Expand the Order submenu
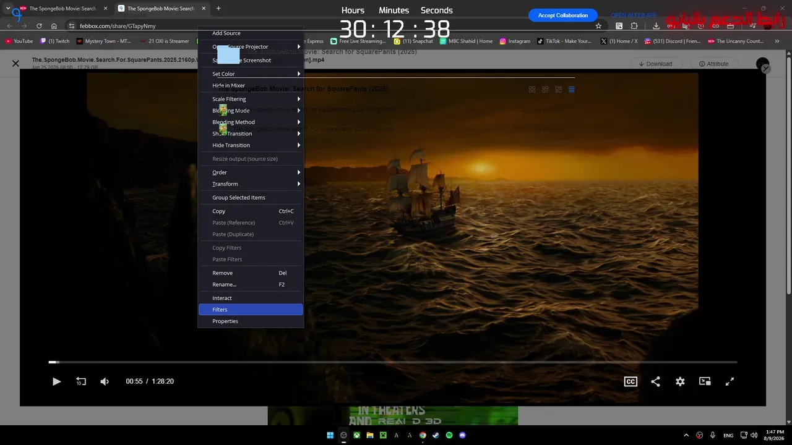The image size is (792, 445). tap(251, 172)
